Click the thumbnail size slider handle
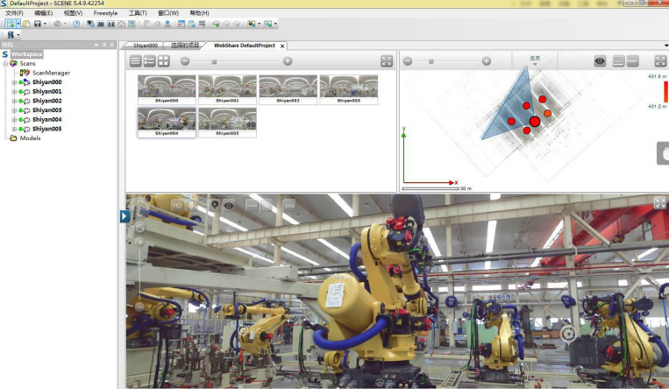Viewport: 669px width, 389px height. 213,61
